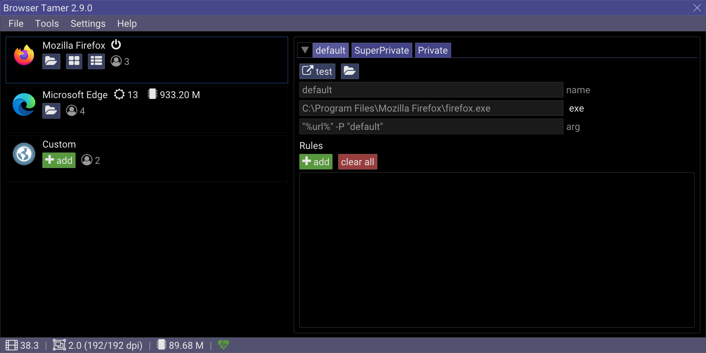Open the Tools menu
The width and height of the screenshot is (706, 353).
coord(47,24)
